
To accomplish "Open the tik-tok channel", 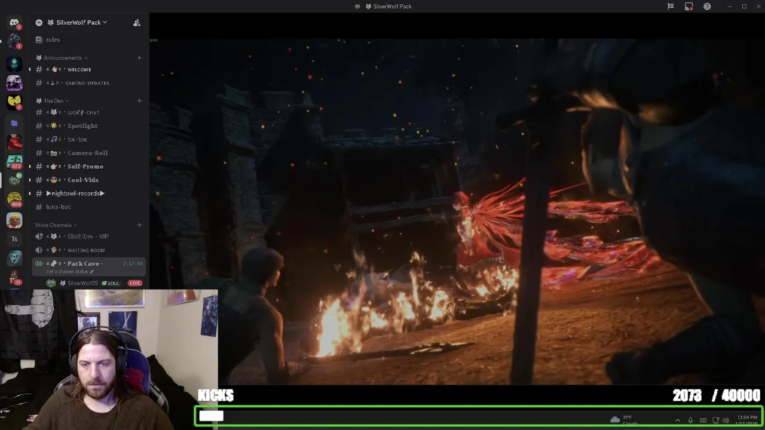I will [x=88, y=139].
